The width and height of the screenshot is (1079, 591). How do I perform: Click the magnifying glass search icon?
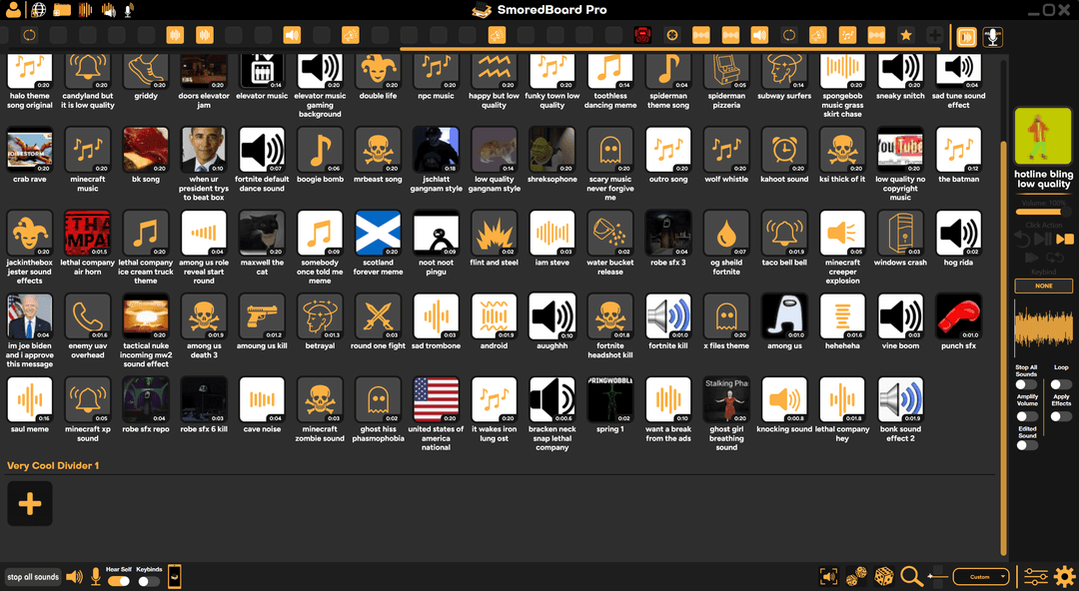coord(911,576)
